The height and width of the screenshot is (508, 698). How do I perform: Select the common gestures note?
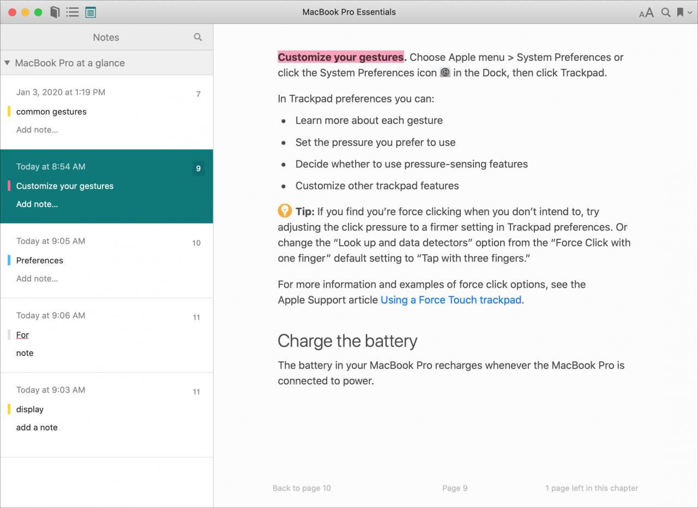tap(106, 112)
